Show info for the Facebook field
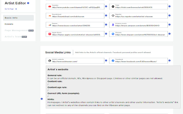The image size is (183, 114). (170, 60)
